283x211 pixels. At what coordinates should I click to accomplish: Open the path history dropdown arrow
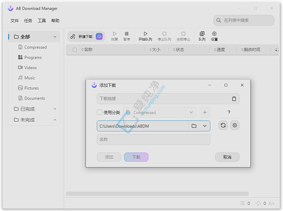pyautogui.click(x=205, y=126)
